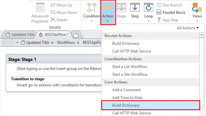The width and height of the screenshot is (206, 116).
Task: Switch to the Updated Title tab
Action: click(20, 35)
